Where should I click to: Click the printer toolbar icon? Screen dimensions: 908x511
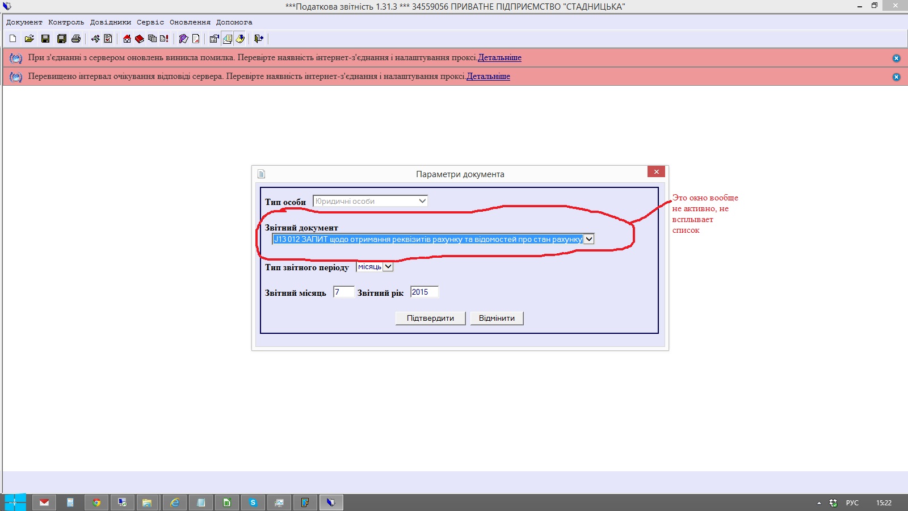76,39
